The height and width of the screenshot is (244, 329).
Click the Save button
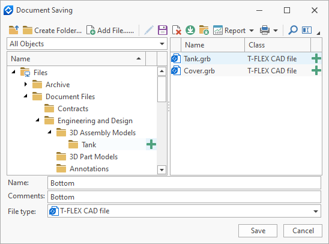[x=258, y=231]
